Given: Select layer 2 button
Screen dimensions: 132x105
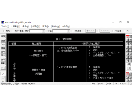Looking at the screenshot, I should click(127, 44).
